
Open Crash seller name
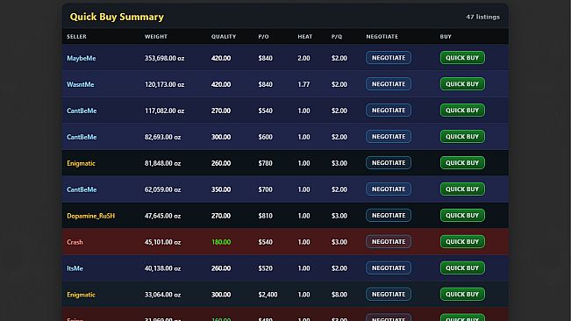(x=75, y=242)
